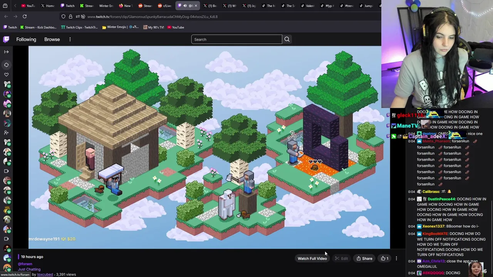This screenshot has width=493, height=277.
Task: Click the magnifier search button
Action: (287, 39)
